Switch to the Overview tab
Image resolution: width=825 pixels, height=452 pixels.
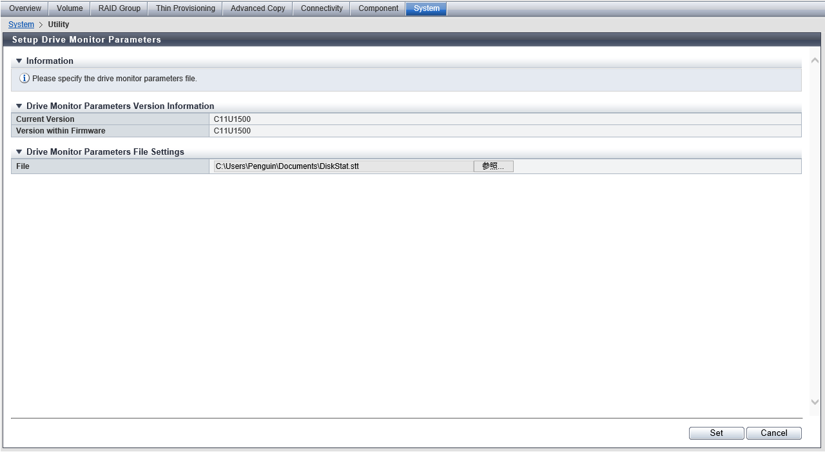click(25, 8)
